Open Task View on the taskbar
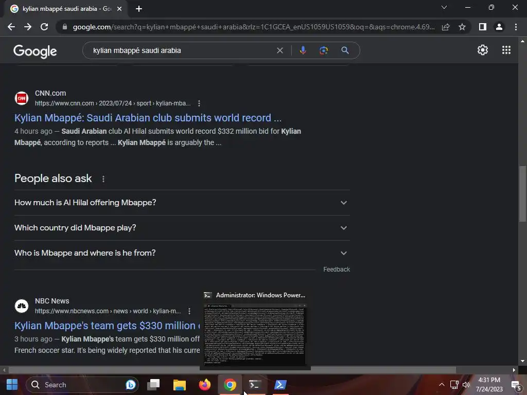Screen dimensions: 527x395 click(153, 385)
